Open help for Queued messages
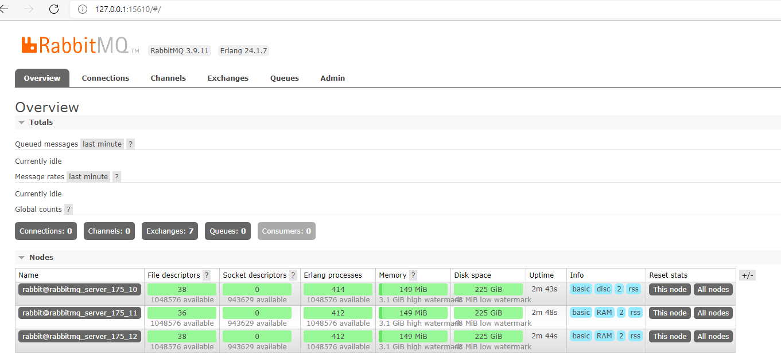Viewport: 781px width, 363px height. (x=130, y=144)
